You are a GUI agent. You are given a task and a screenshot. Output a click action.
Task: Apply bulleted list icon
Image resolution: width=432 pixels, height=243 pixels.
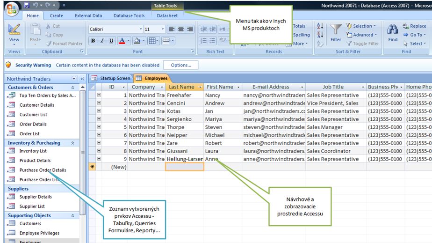click(x=212, y=41)
